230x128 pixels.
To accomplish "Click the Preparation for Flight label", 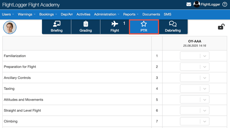I will pos(20,67).
